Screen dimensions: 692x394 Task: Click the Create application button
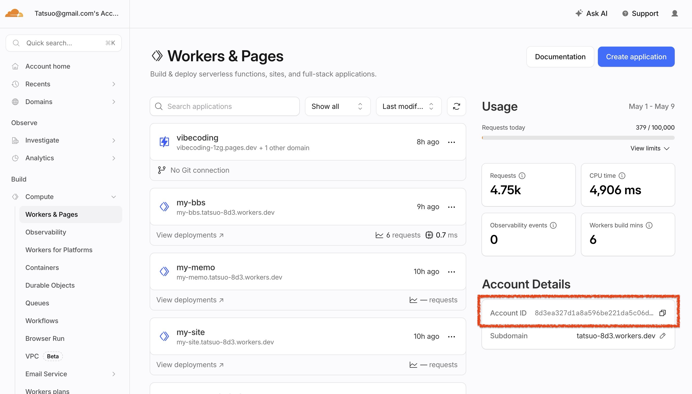point(636,57)
